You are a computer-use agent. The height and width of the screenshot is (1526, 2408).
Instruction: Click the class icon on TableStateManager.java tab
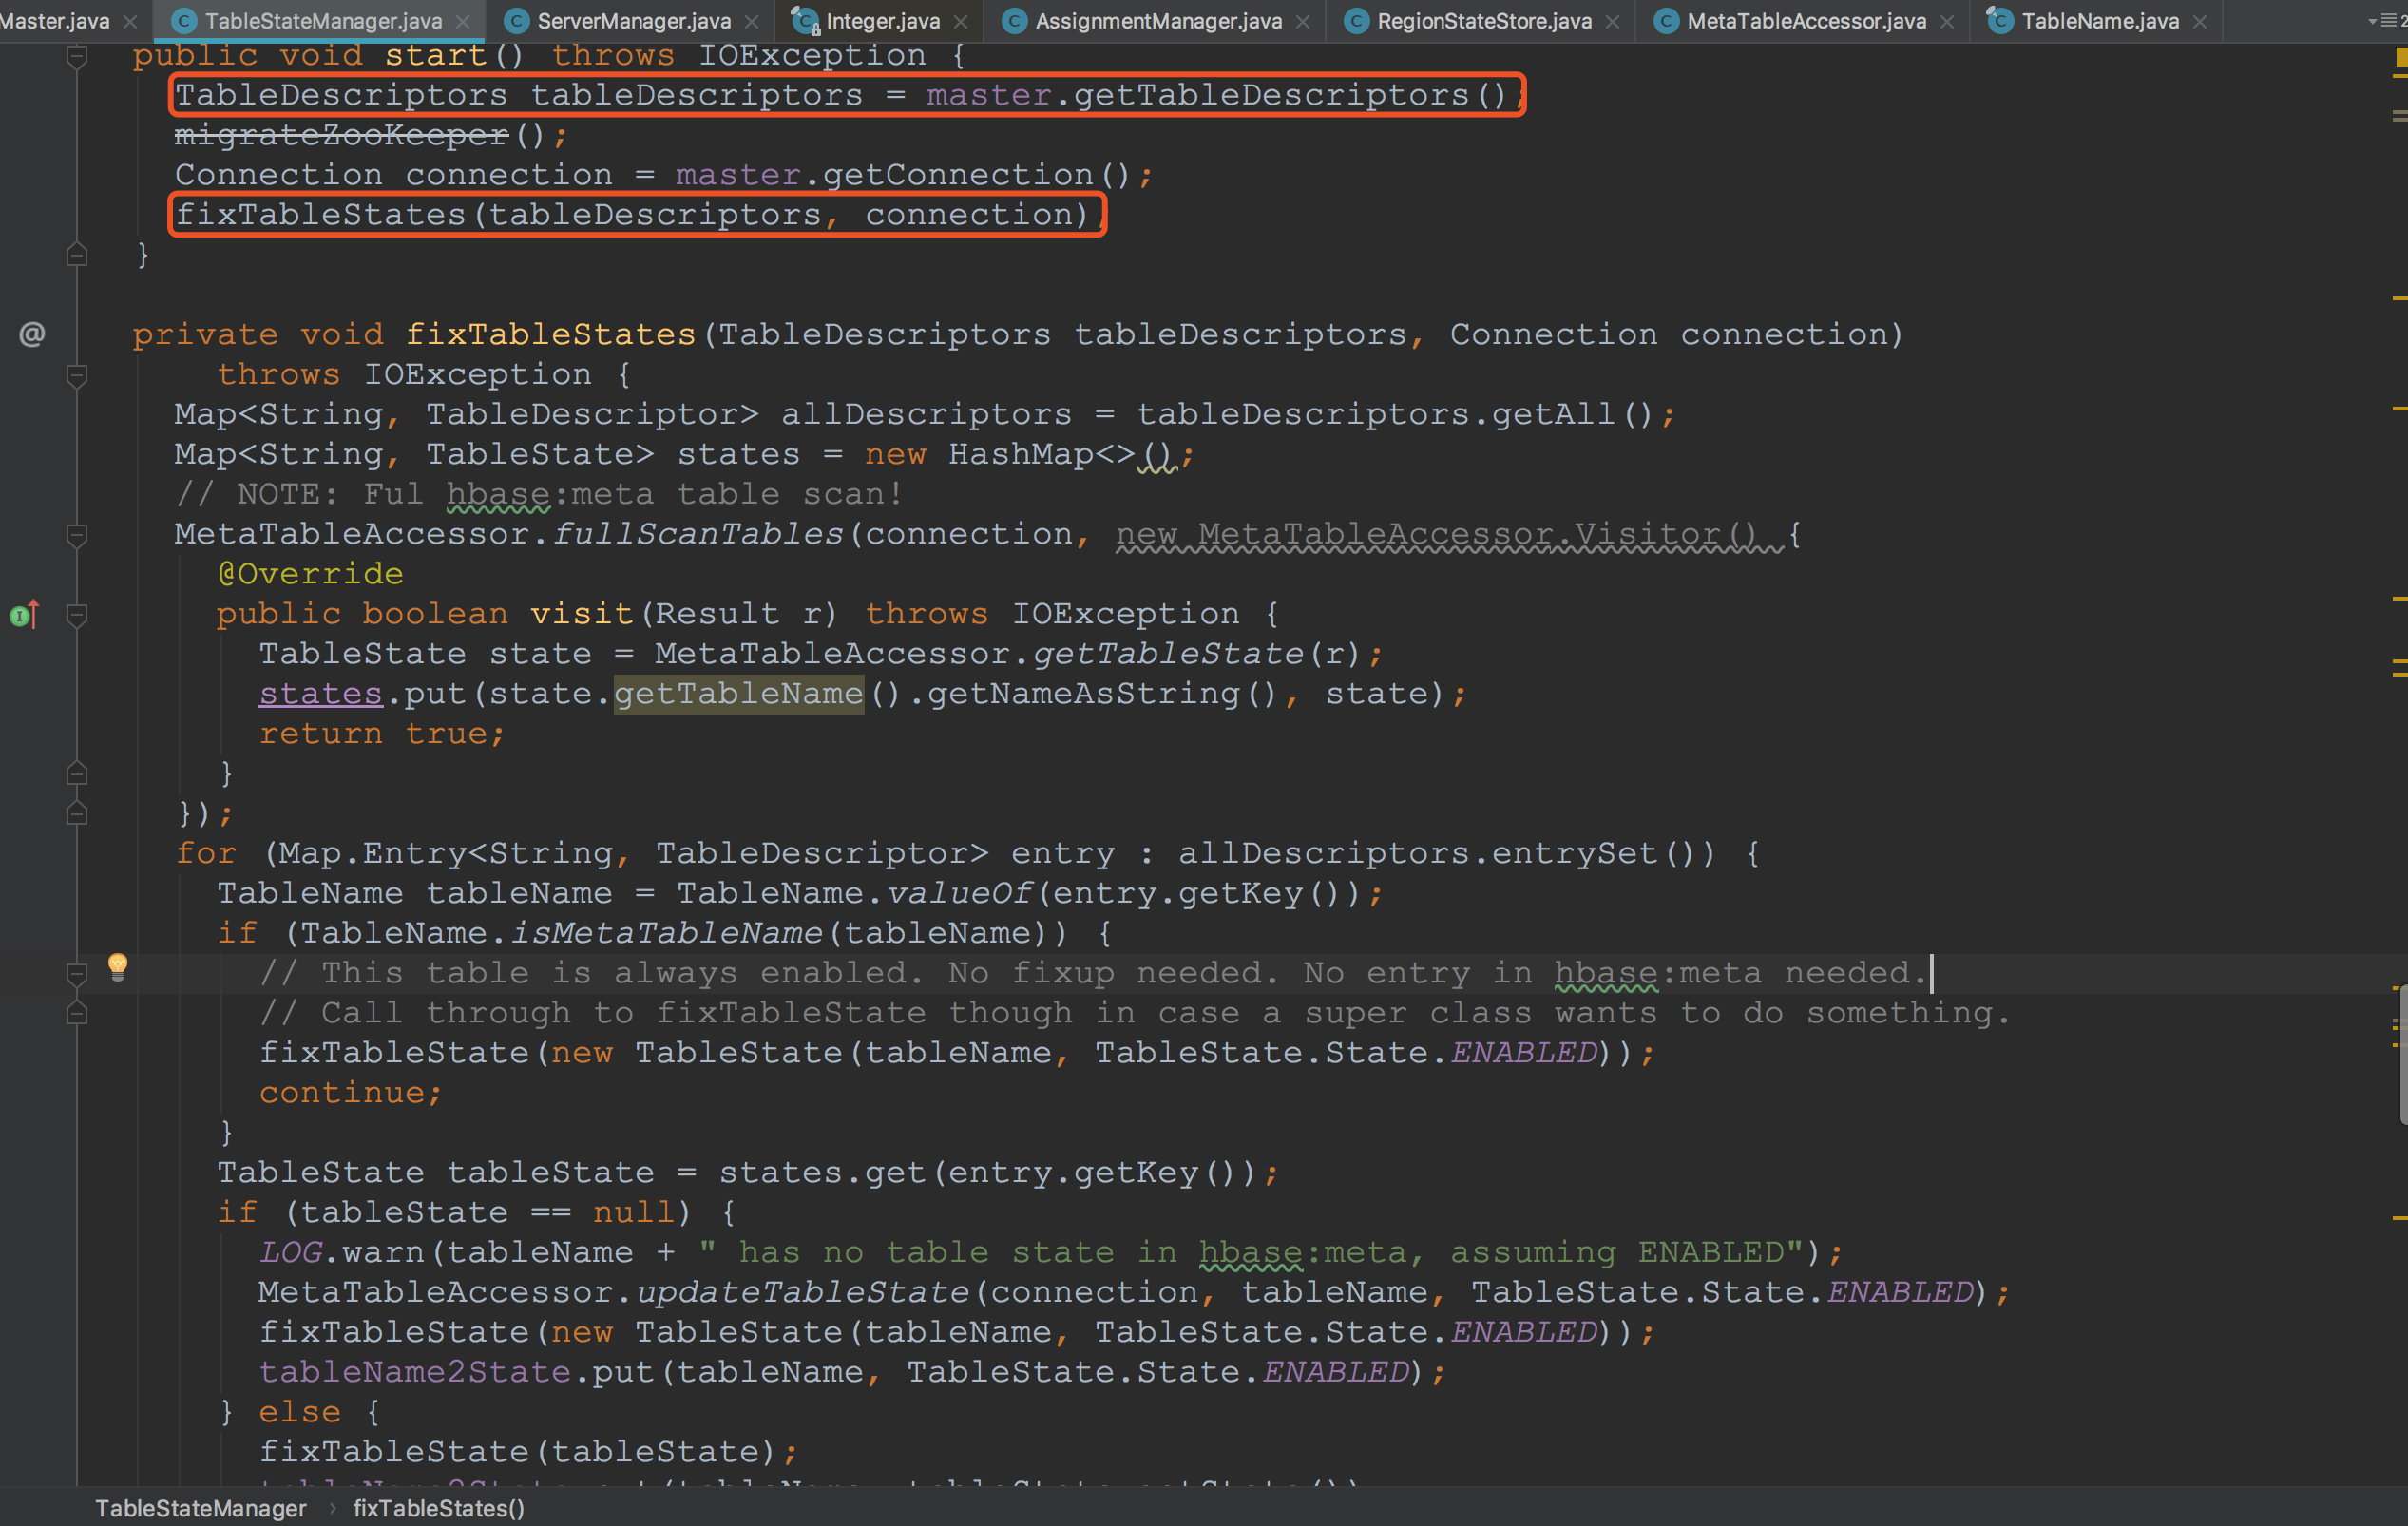pyautogui.click(x=184, y=21)
